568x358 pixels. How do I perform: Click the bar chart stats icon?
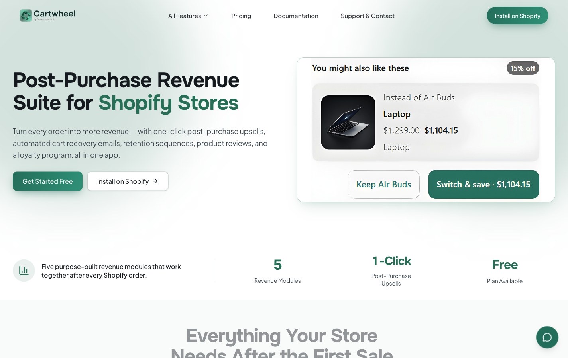tap(24, 270)
